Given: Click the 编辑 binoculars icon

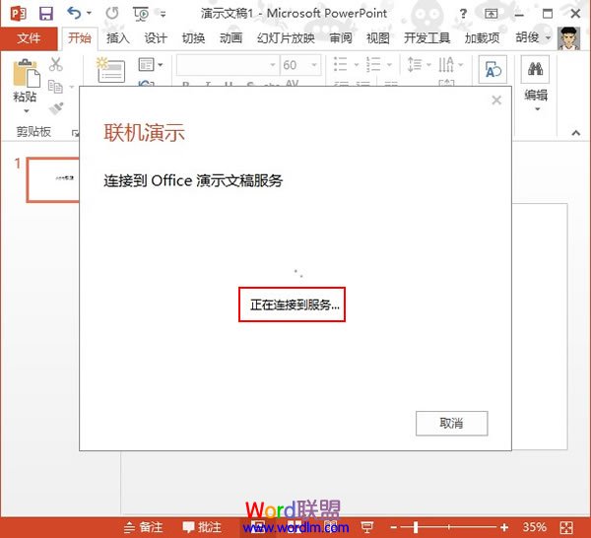Looking at the screenshot, I should 535,69.
